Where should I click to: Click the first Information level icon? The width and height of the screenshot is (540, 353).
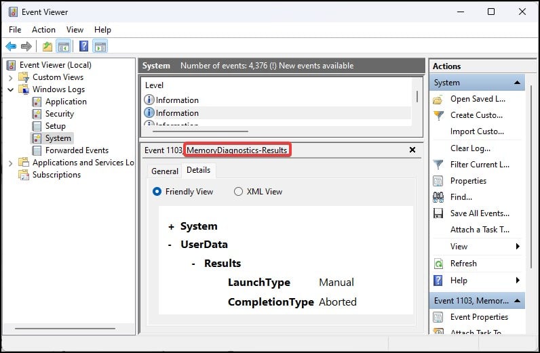coord(149,100)
